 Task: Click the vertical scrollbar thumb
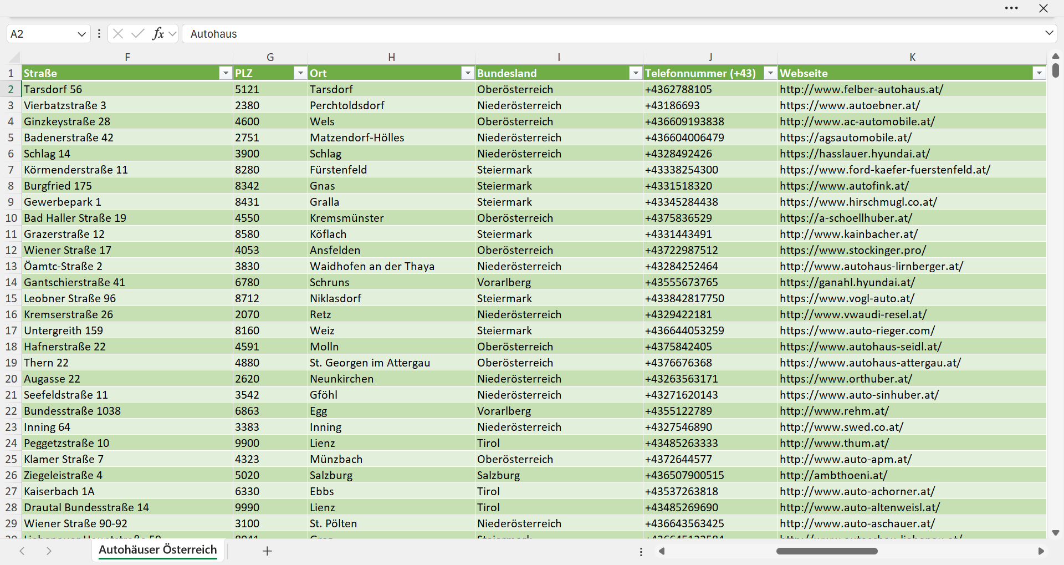pos(1055,70)
